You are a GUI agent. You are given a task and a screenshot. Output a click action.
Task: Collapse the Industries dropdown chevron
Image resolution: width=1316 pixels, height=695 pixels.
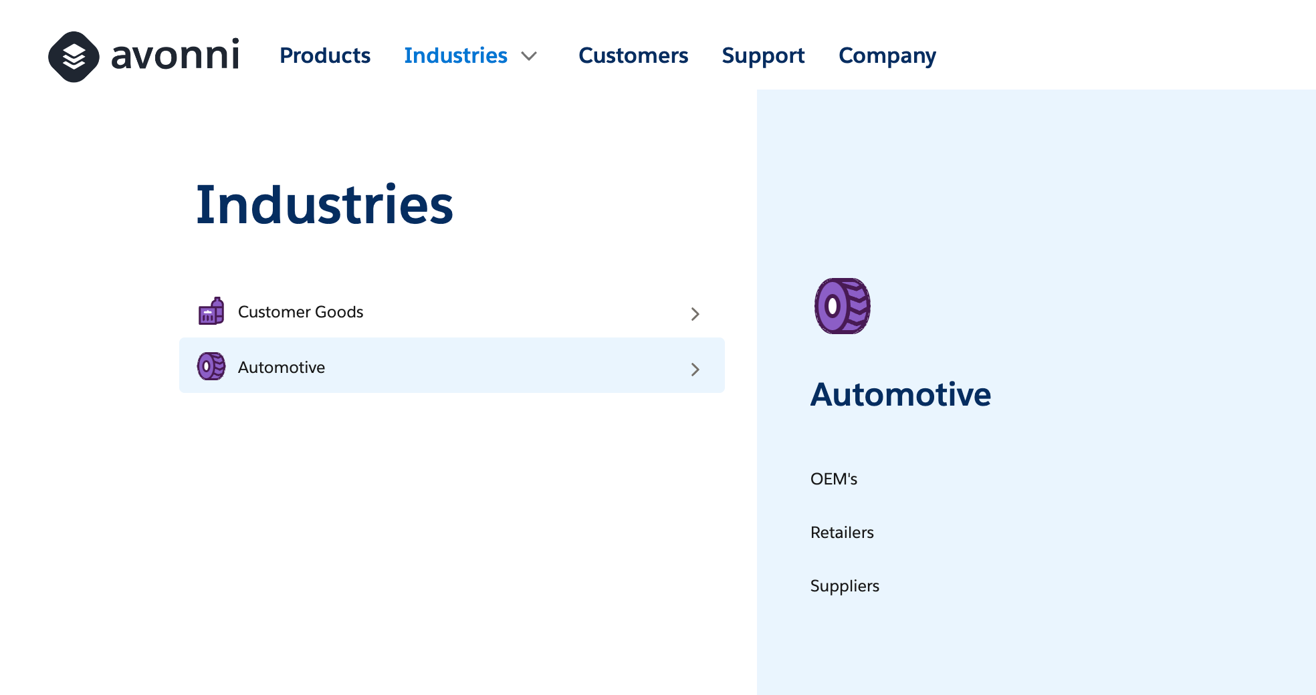[x=529, y=56]
